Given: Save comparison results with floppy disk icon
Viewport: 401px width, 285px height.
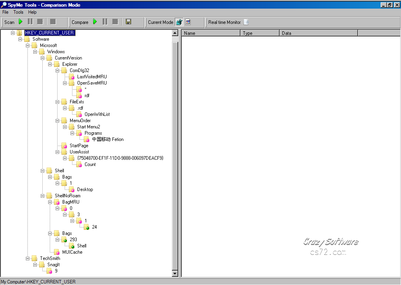Looking at the screenshot, I should point(128,22).
